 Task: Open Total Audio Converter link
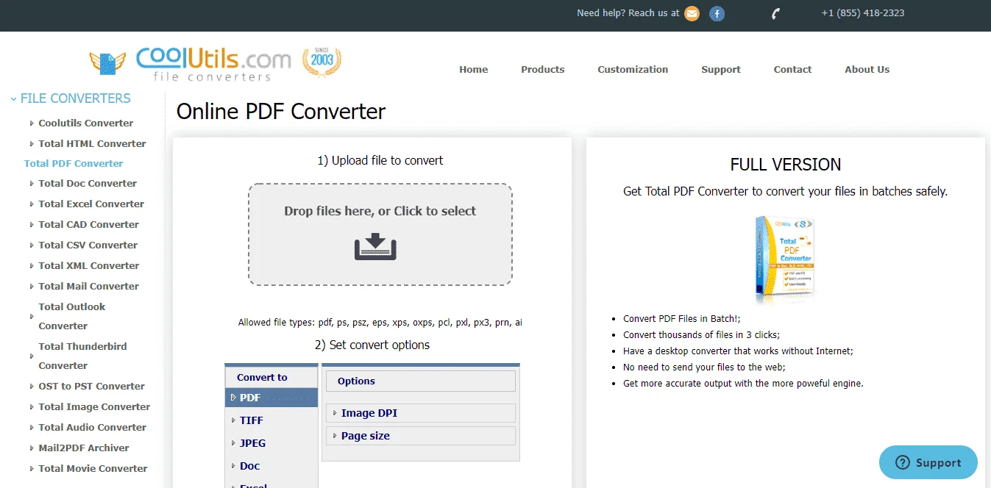[93, 428]
